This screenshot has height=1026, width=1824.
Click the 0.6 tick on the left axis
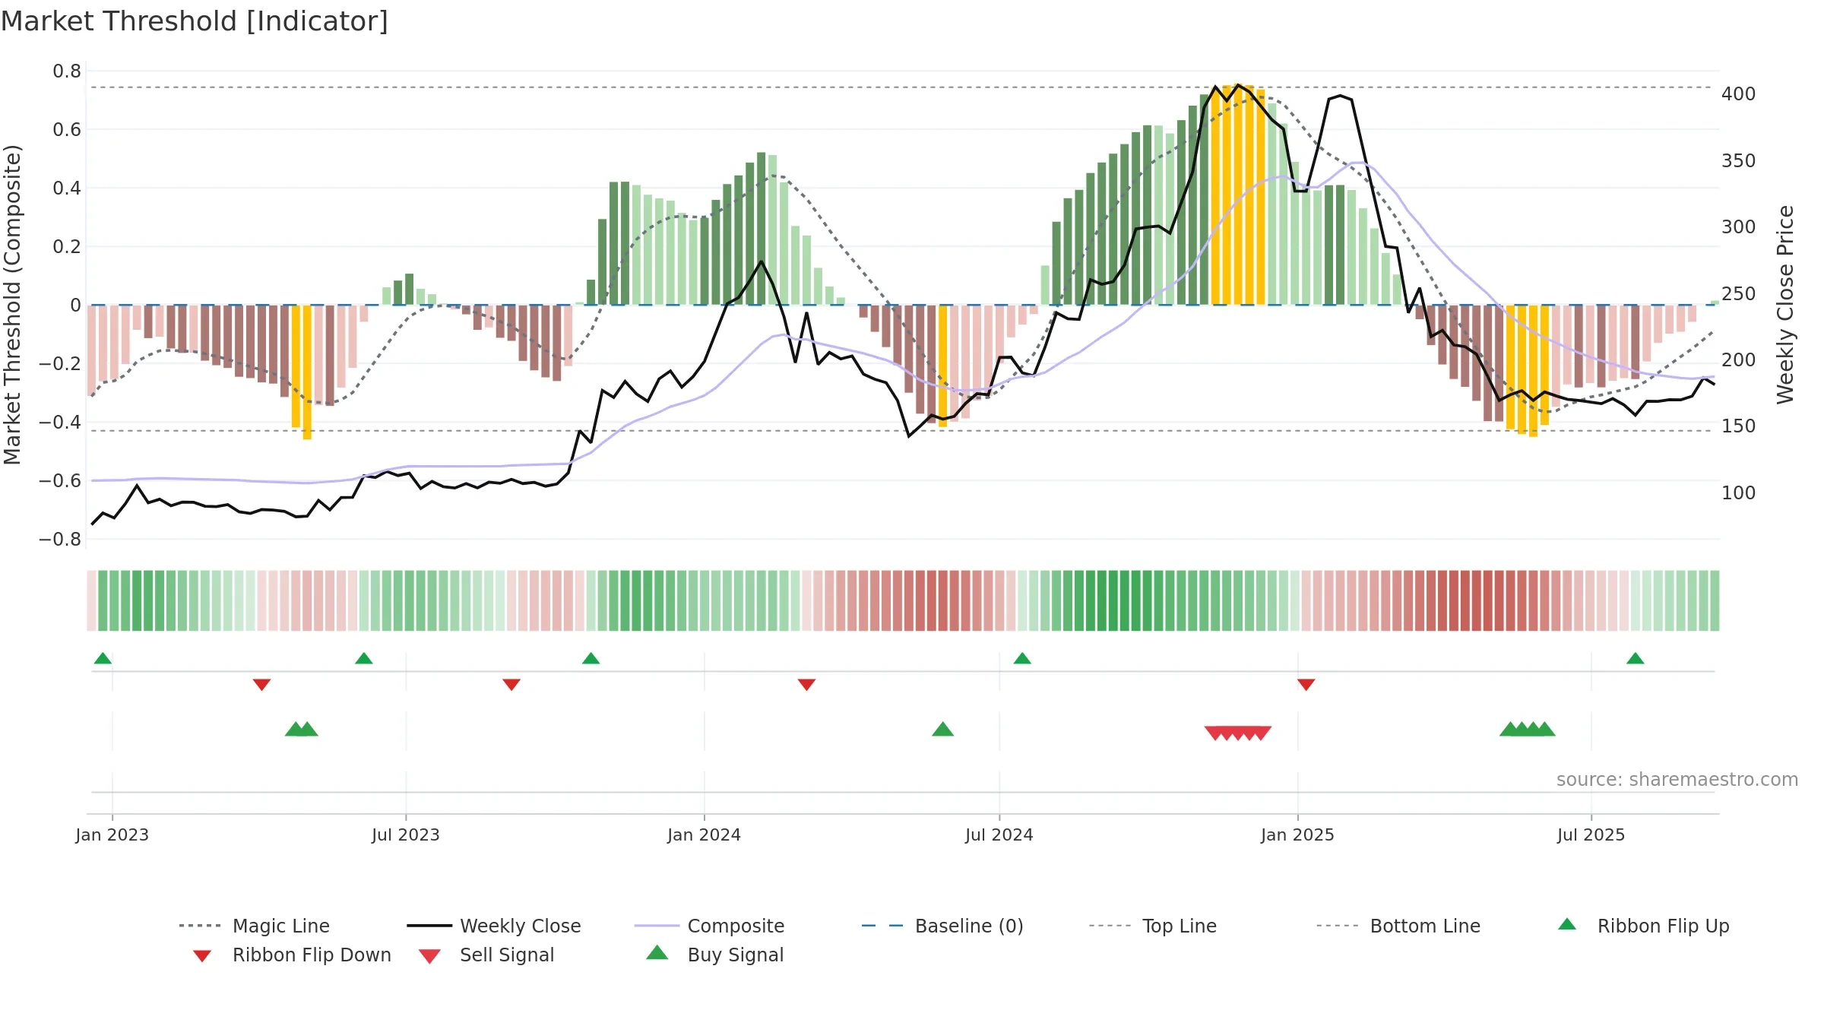67,130
